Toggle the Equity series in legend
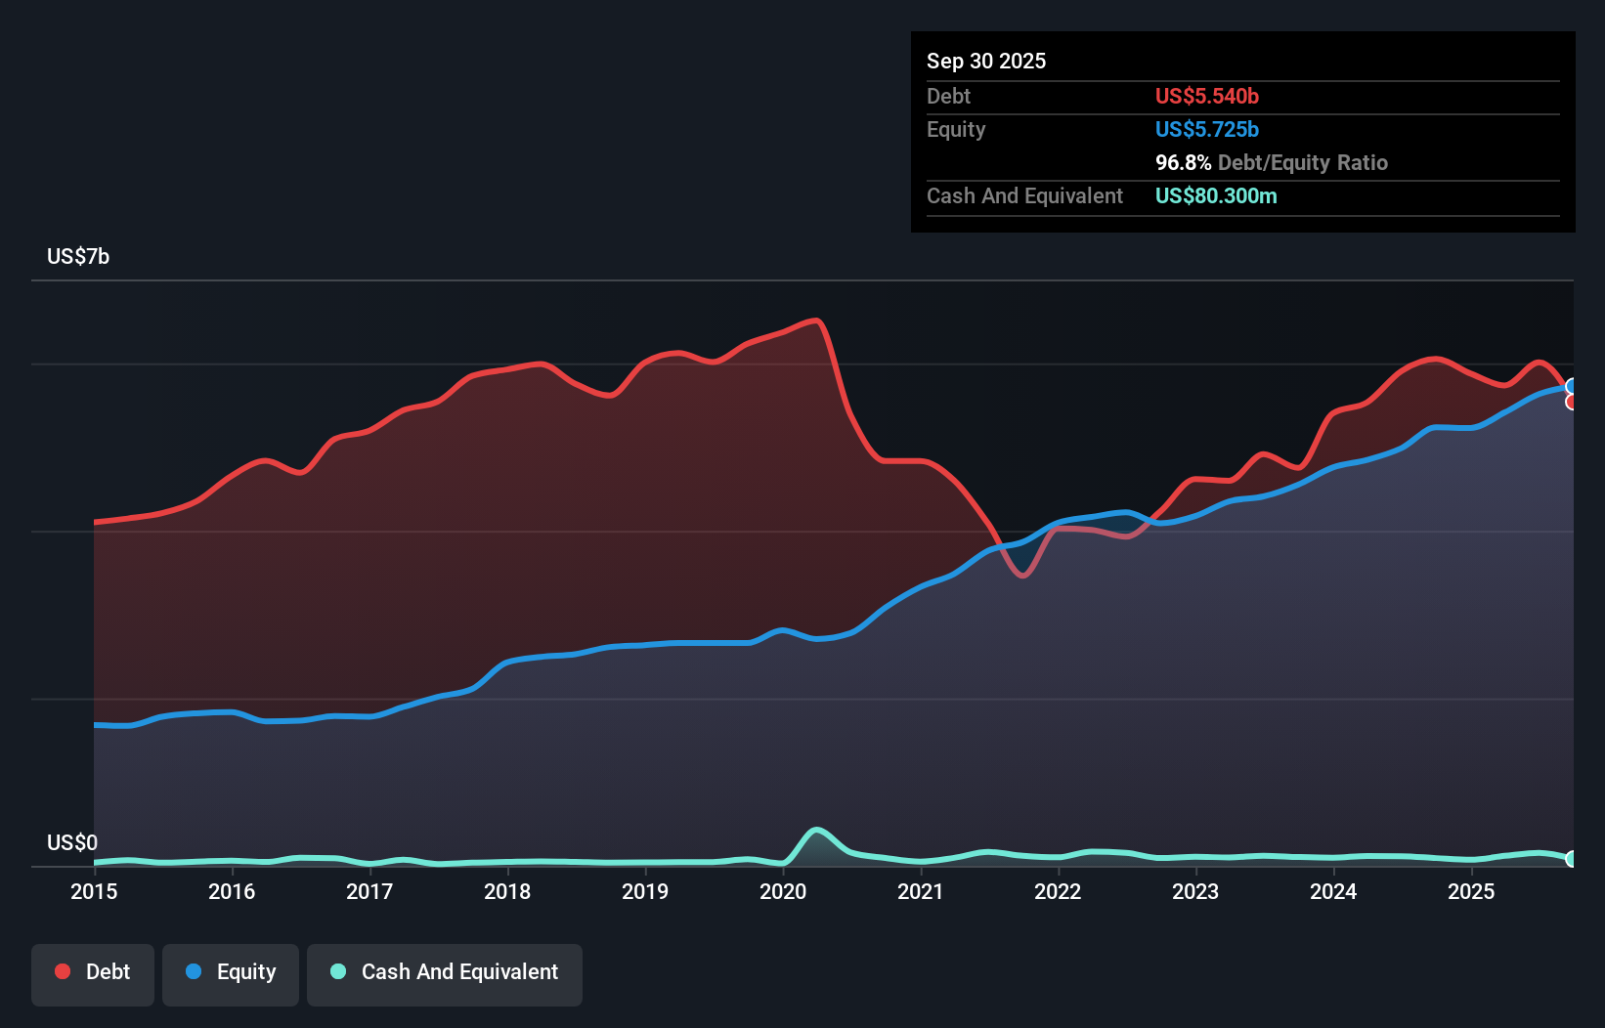This screenshot has height=1028, width=1605. pyautogui.click(x=231, y=974)
